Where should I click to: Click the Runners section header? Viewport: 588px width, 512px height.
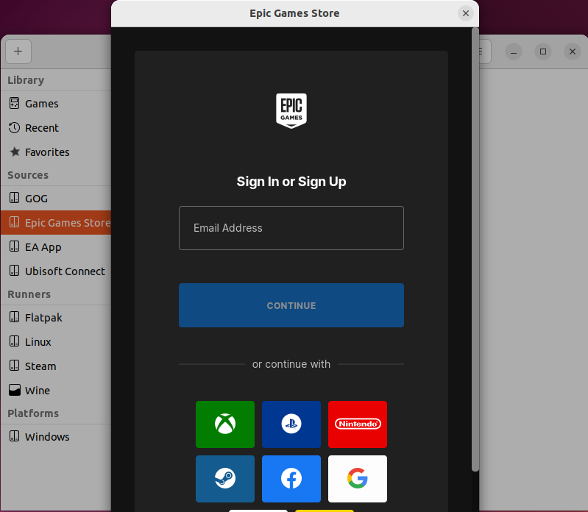tap(29, 294)
